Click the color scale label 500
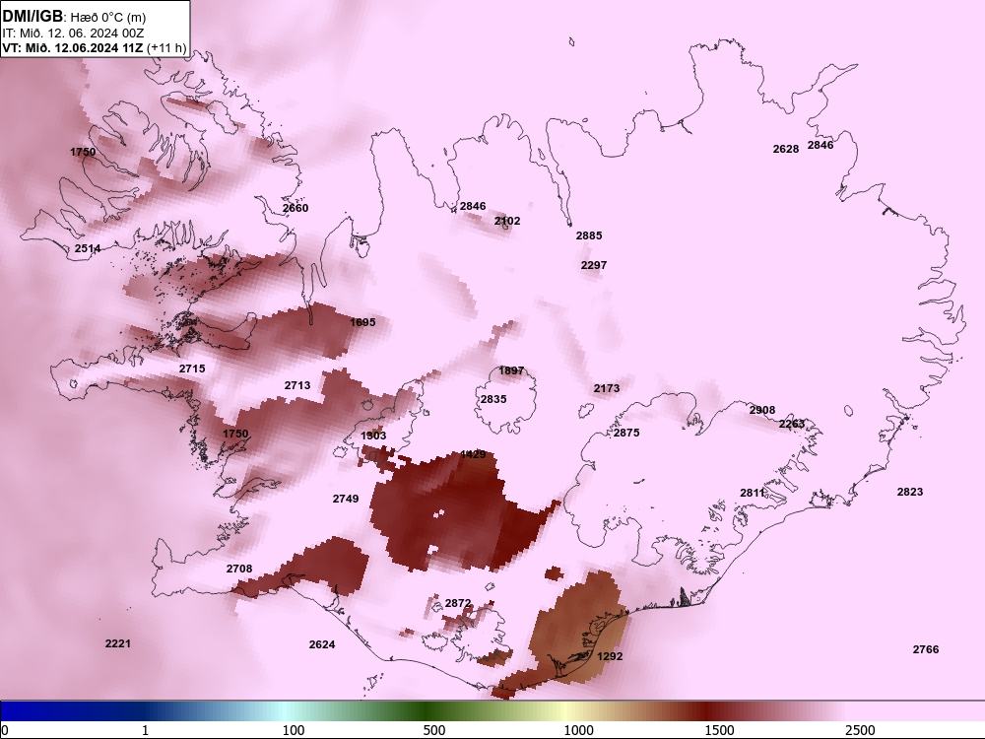Viewport: 985px width, 739px height. click(434, 731)
